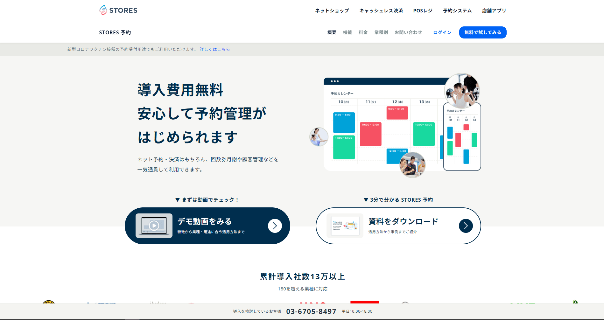Click the blue 9:30-11:00 calendar block
Image resolution: width=604 pixels, height=320 pixels.
pos(344,122)
